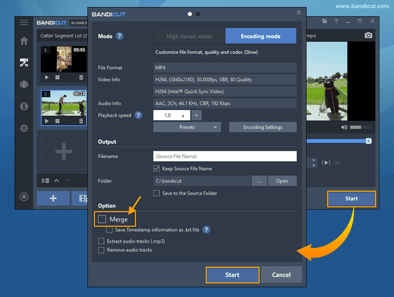Take a snapshot with the camera icon

[369, 35]
